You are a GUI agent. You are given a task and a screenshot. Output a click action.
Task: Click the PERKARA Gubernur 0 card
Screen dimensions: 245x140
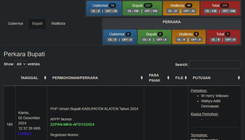coord(120,37)
